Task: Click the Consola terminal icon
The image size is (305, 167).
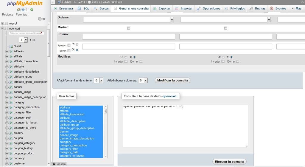Action: click(x=54, y=164)
